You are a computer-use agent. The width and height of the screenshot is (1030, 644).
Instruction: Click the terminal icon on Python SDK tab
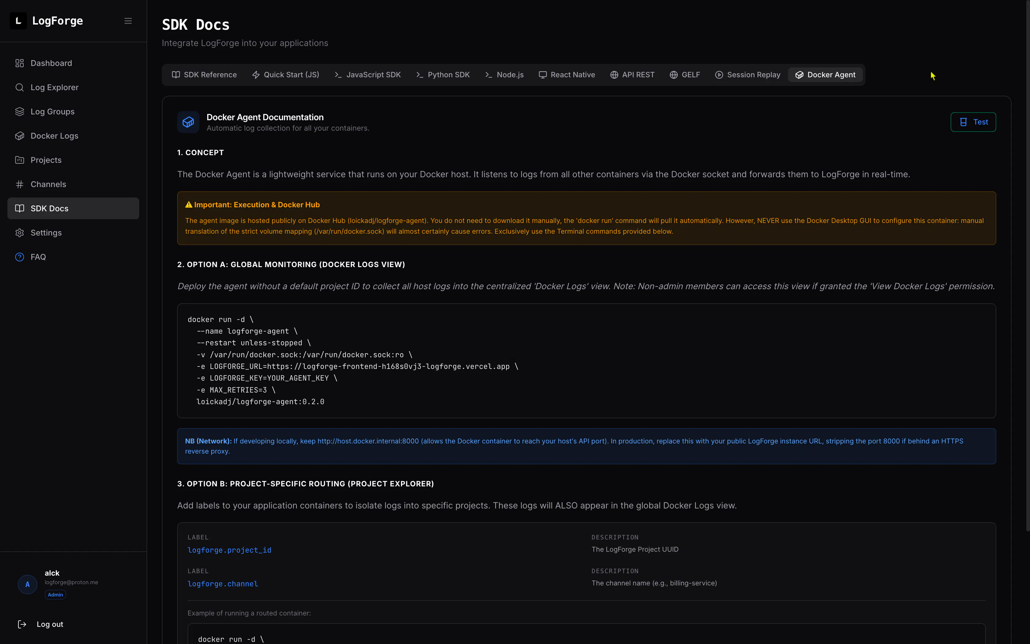point(420,75)
